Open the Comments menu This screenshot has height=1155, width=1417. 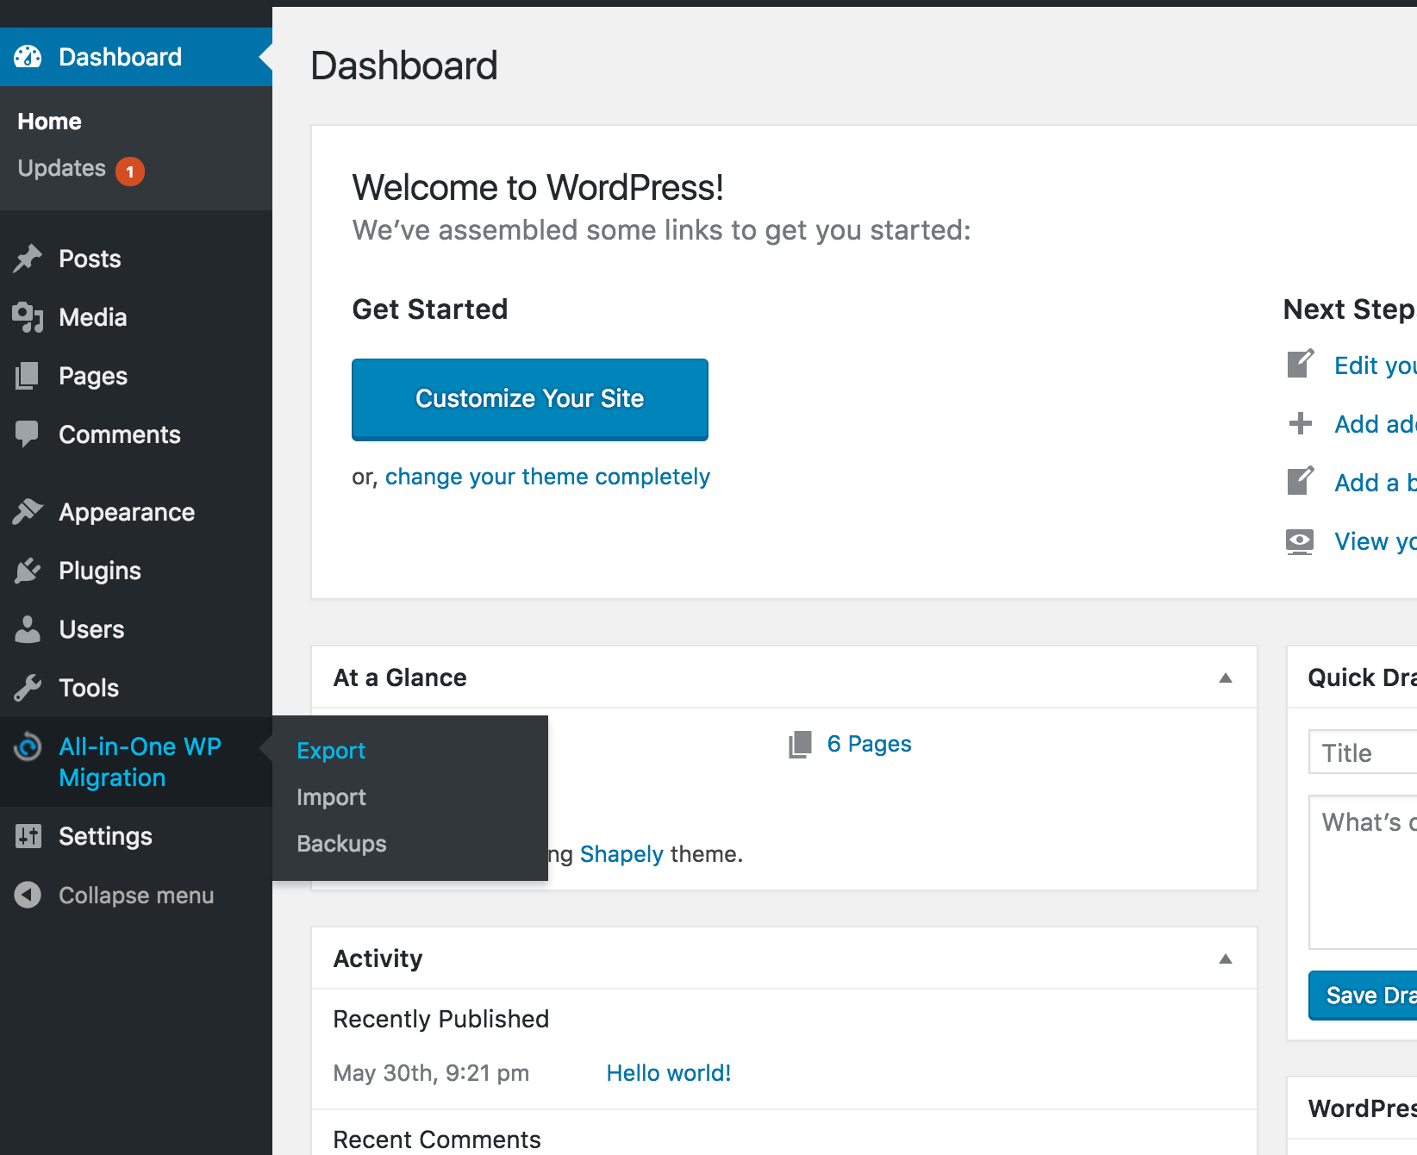click(136, 434)
